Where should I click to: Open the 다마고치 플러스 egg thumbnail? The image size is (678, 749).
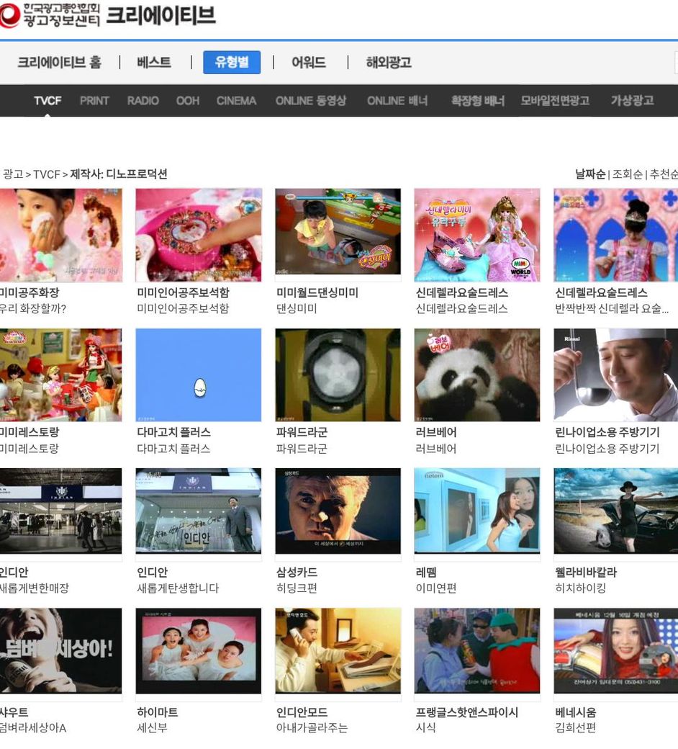(199, 375)
